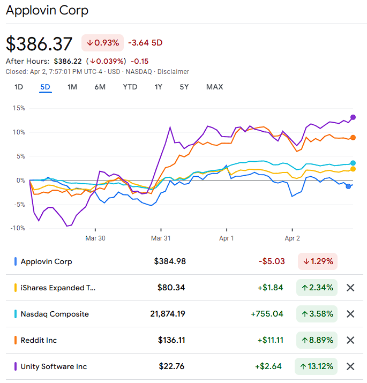
Task: Select the MAX time range
Action: coord(214,87)
